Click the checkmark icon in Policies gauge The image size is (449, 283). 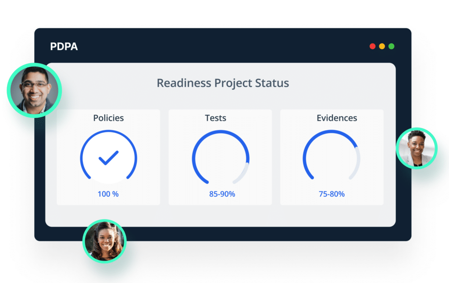109,158
